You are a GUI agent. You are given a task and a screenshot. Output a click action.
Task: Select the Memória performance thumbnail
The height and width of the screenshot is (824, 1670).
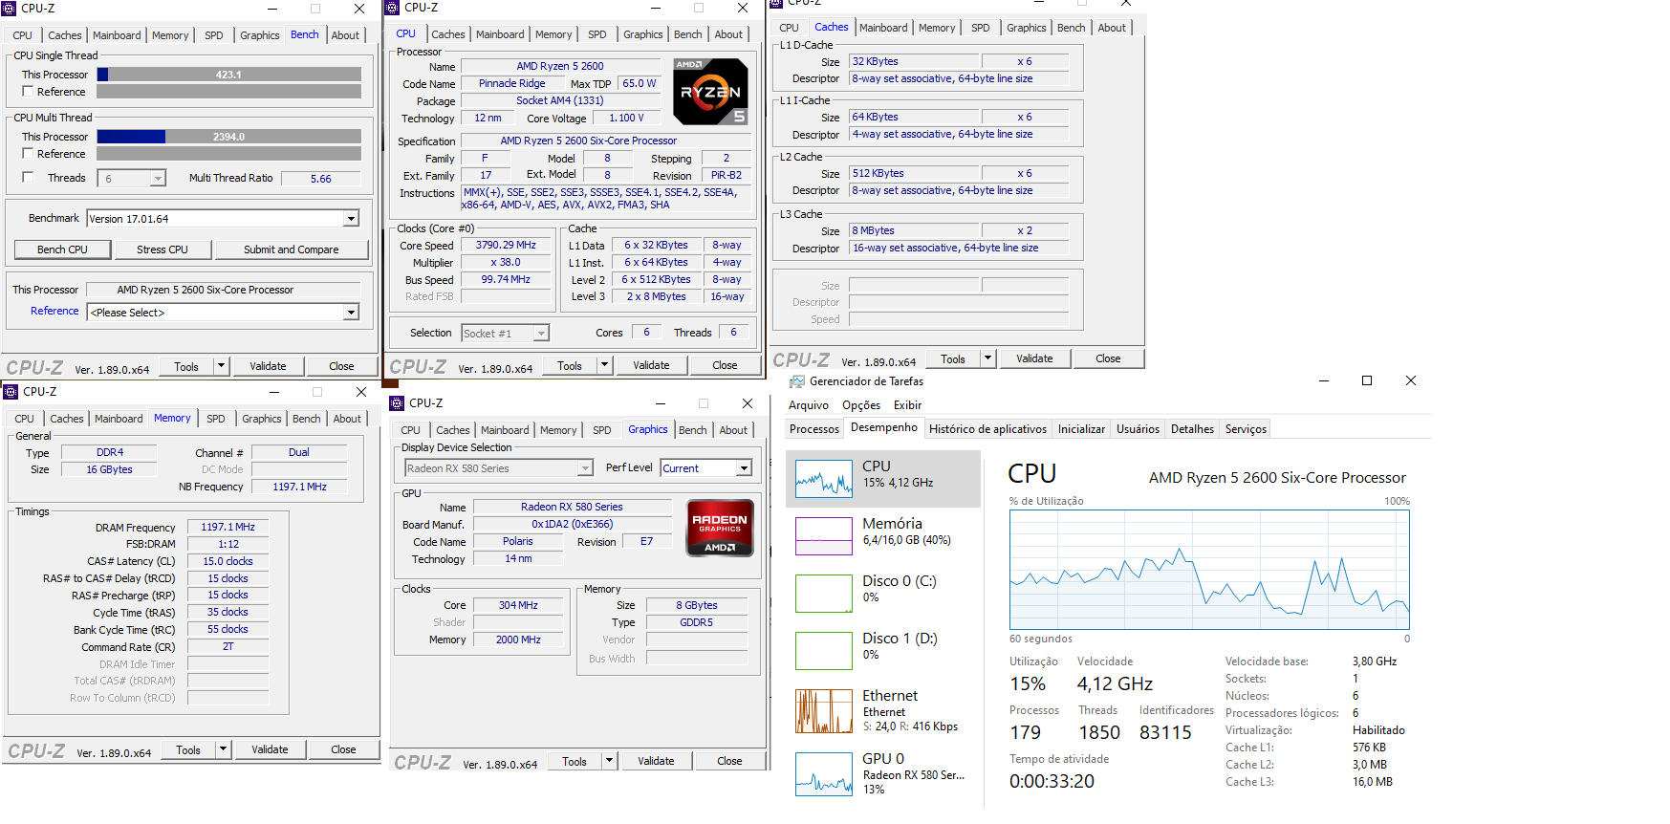coord(823,535)
